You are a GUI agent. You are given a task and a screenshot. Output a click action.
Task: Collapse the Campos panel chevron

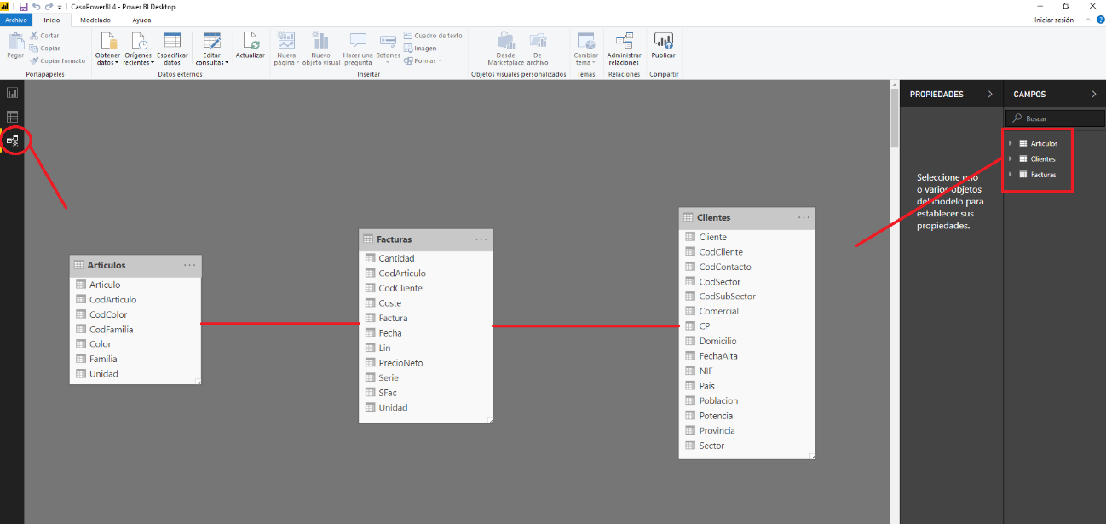(1094, 94)
